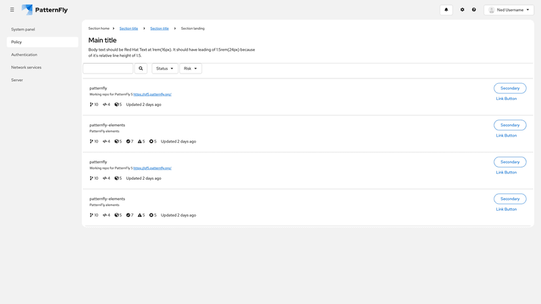Click Link Button in first patternfly-elements row

(506, 136)
